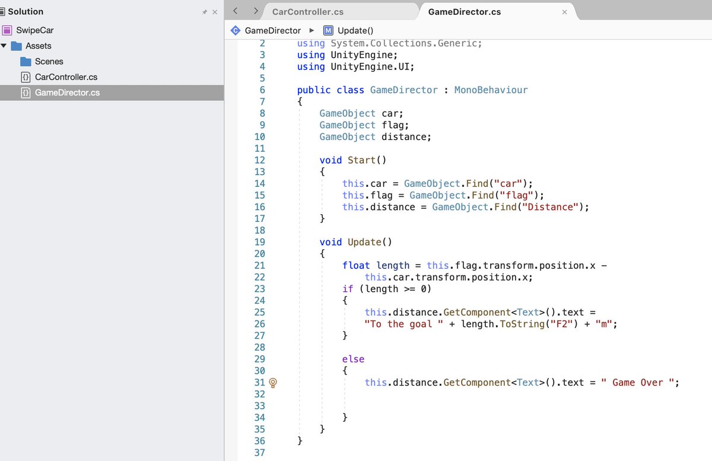Click the Update() method icon in breadcrumb
712x461 pixels.
328,30
